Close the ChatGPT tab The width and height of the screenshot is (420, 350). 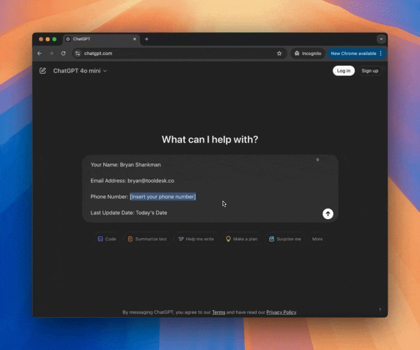pos(135,39)
